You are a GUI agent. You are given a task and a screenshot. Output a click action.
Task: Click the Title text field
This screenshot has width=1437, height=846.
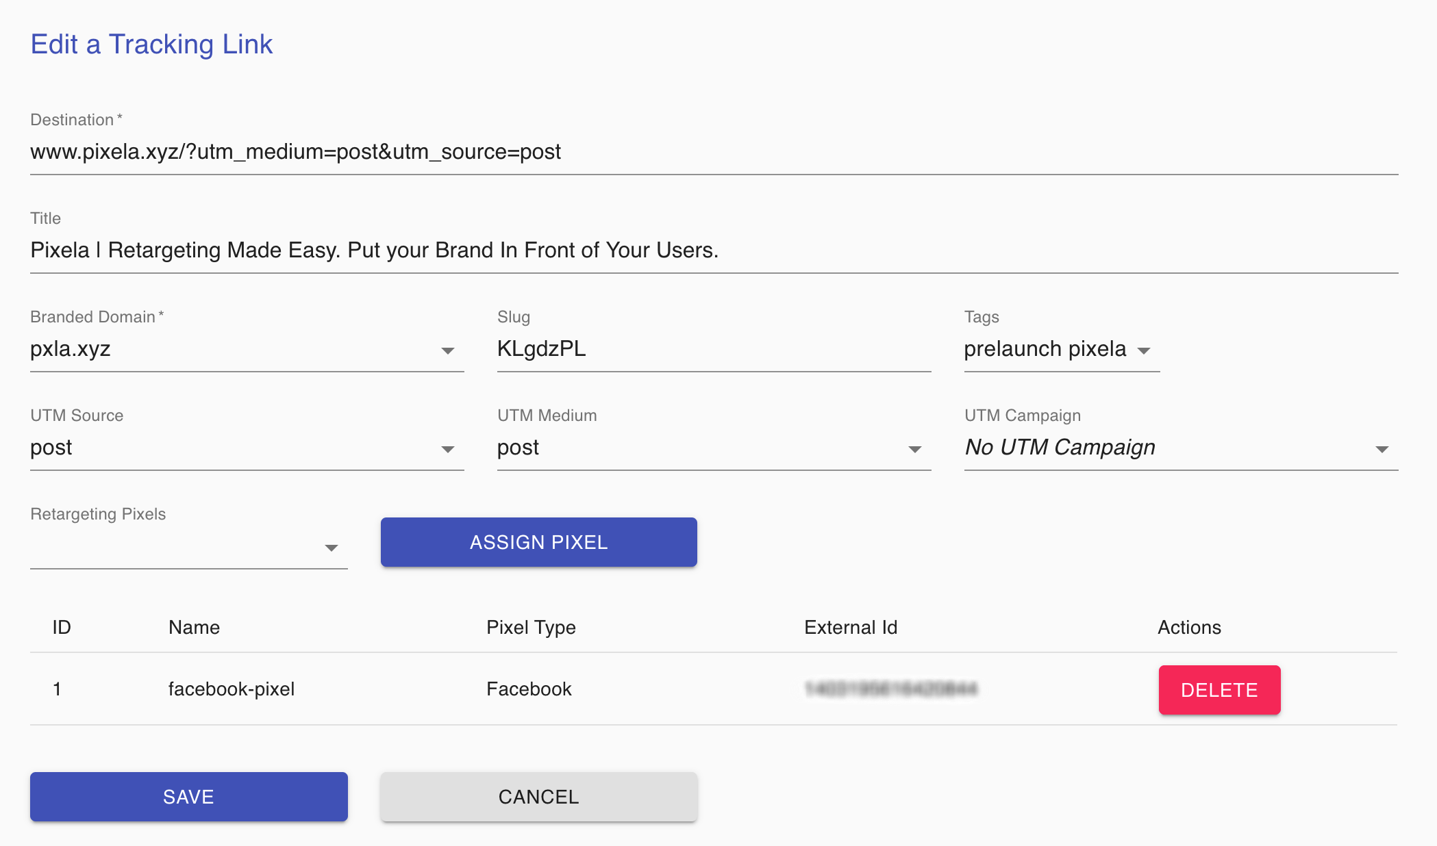click(x=712, y=251)
